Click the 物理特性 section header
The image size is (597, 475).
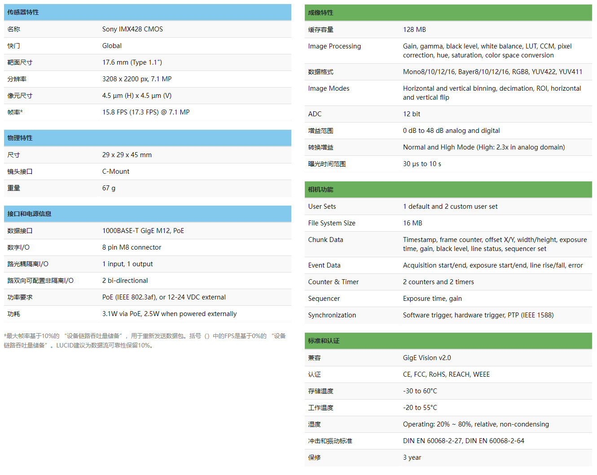click(20, 138)
